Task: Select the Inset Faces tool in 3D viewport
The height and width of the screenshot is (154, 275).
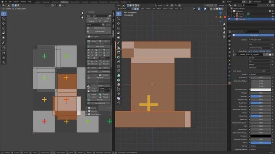Action: coord(119,57)
